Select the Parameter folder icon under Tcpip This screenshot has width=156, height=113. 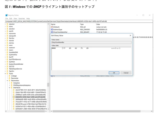(x=10, y=78)
